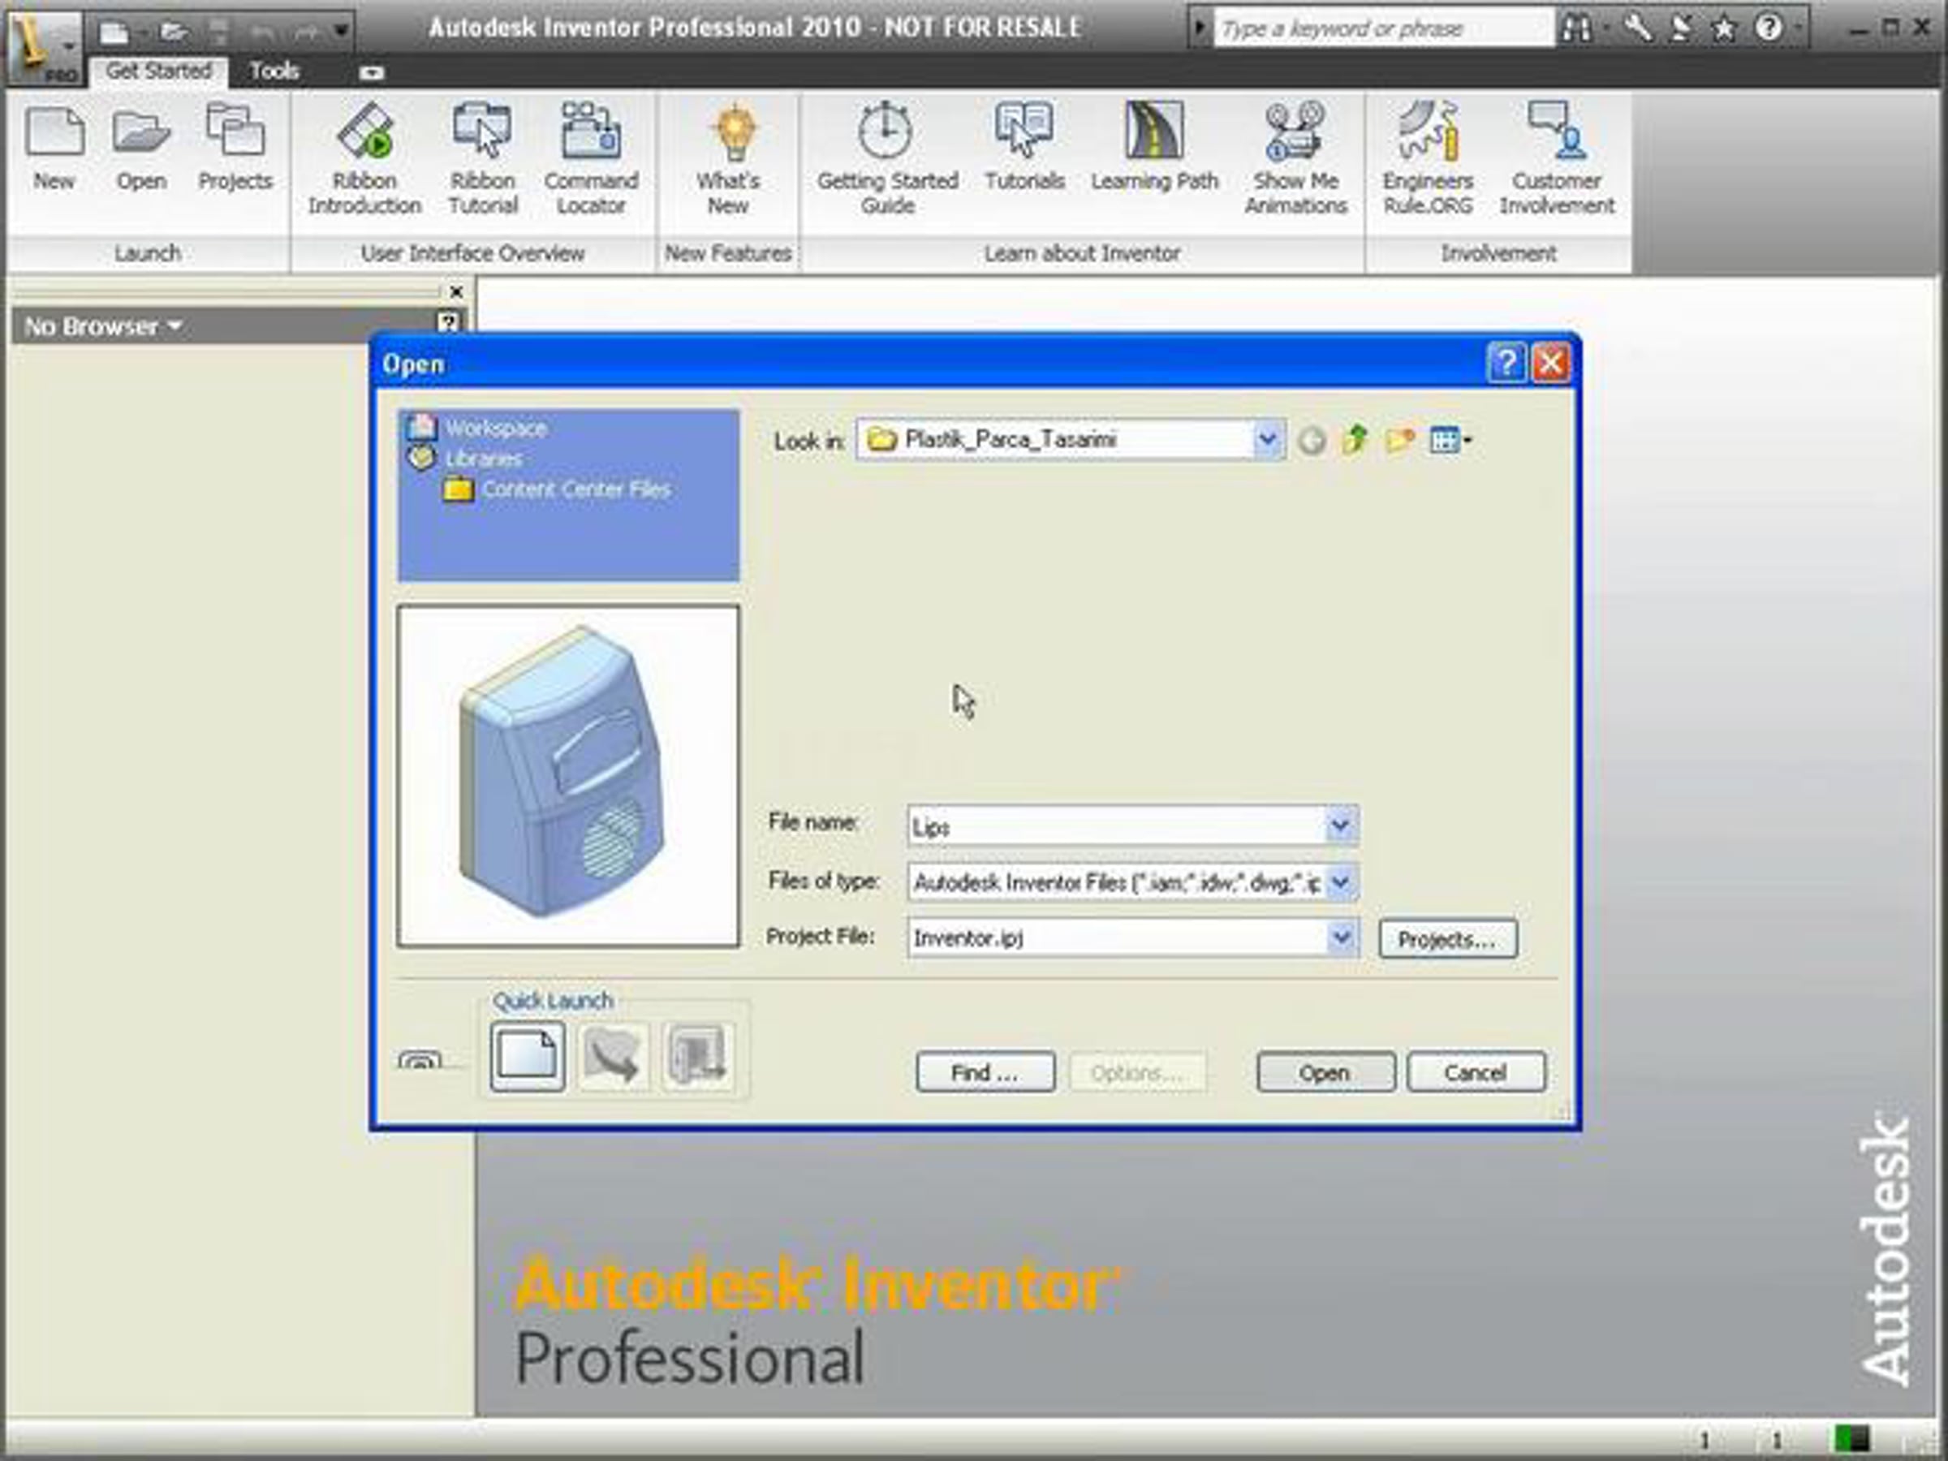Launch the Command Locator
Viewport: 1948px width, 1461px height.
591,158
